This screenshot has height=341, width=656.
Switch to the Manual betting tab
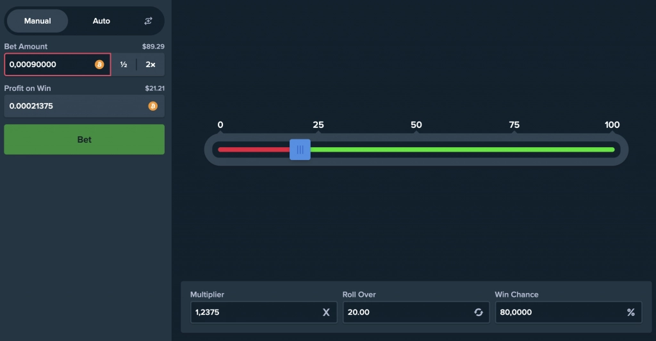tap(37, 21)
